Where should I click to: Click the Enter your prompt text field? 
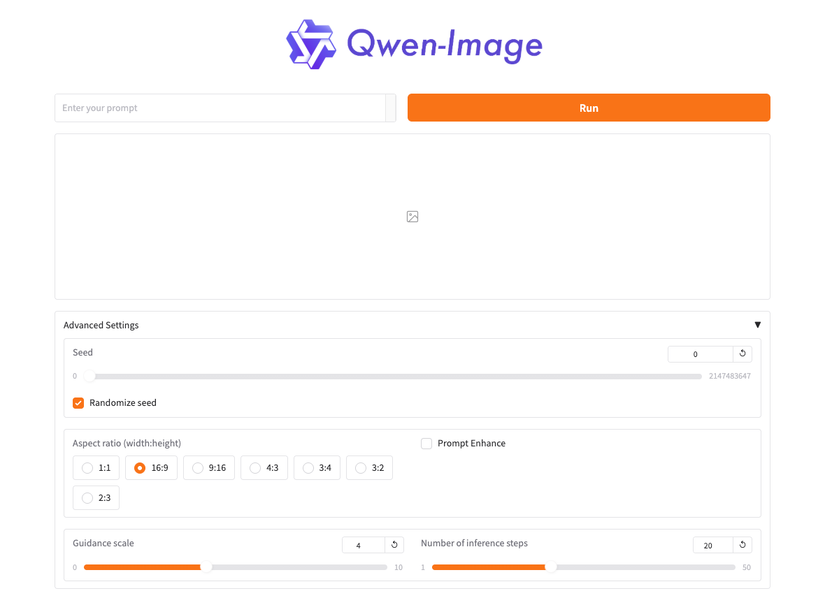[x=220, y=108]
